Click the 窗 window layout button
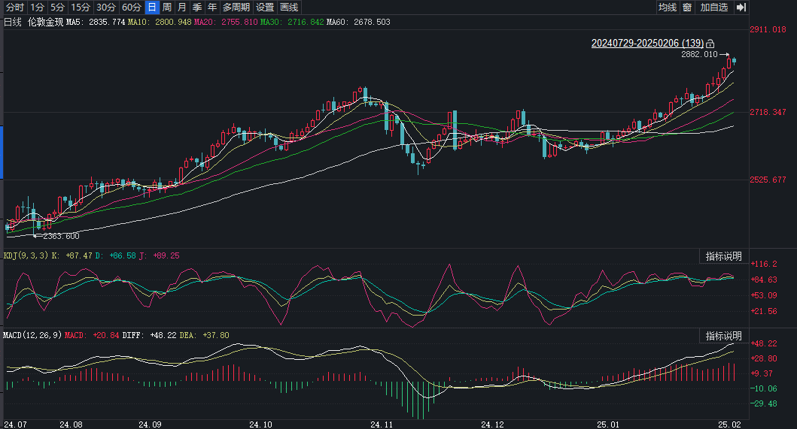 point(687,8)
